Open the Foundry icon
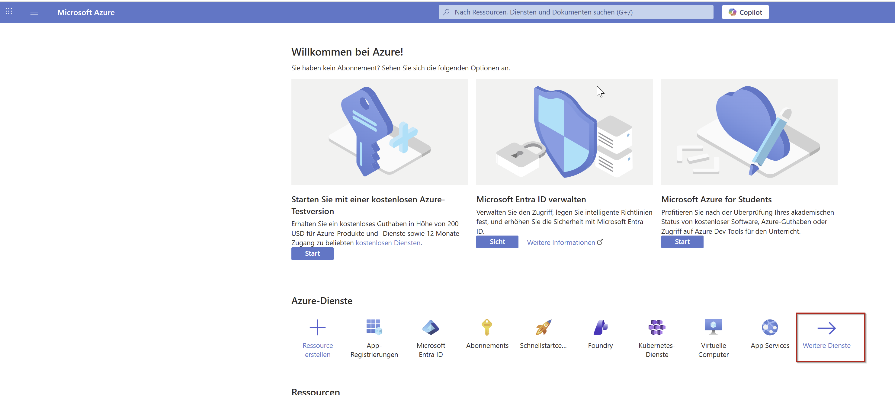 (x=600, y=327)
